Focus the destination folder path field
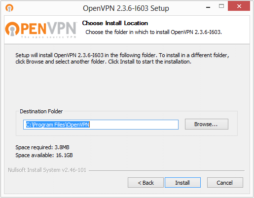The width and height of the screenshot is (254, 198). coord(101,125)
